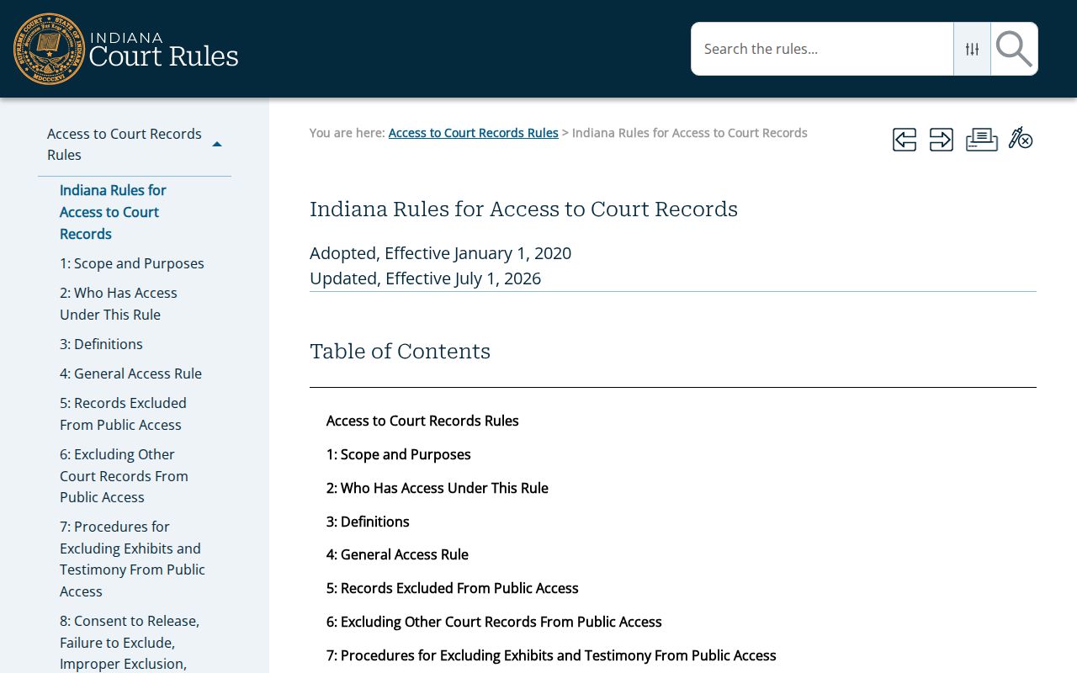The image size is (1077, 673).
Task: Open sidebar item 2: Who Has Access Under This Rule
Action: coord(119,304)
